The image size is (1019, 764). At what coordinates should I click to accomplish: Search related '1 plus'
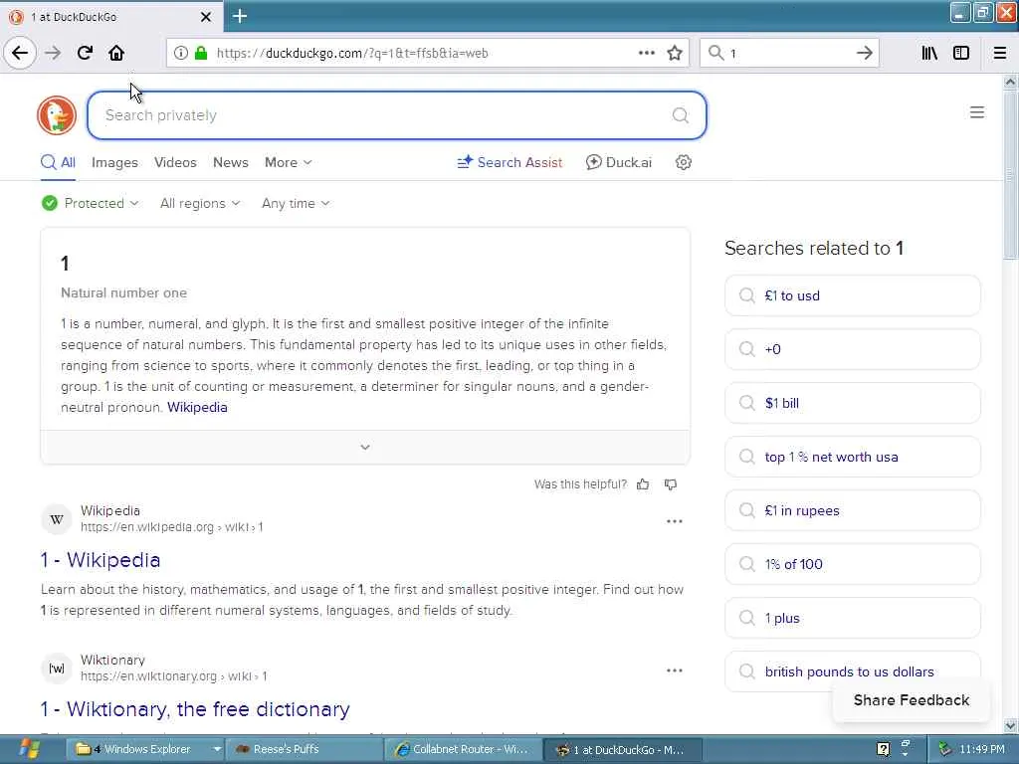(x=852, y=618)
